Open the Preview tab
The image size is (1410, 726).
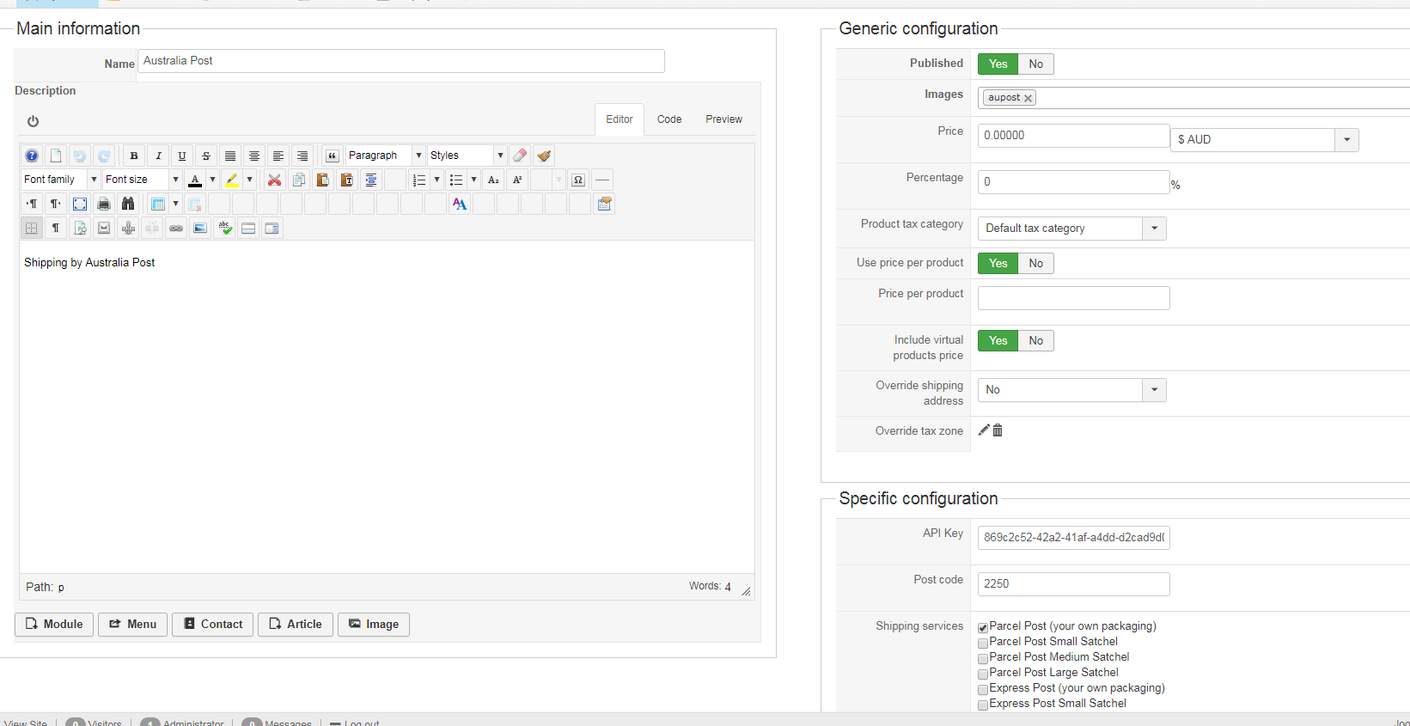[723, 119]
